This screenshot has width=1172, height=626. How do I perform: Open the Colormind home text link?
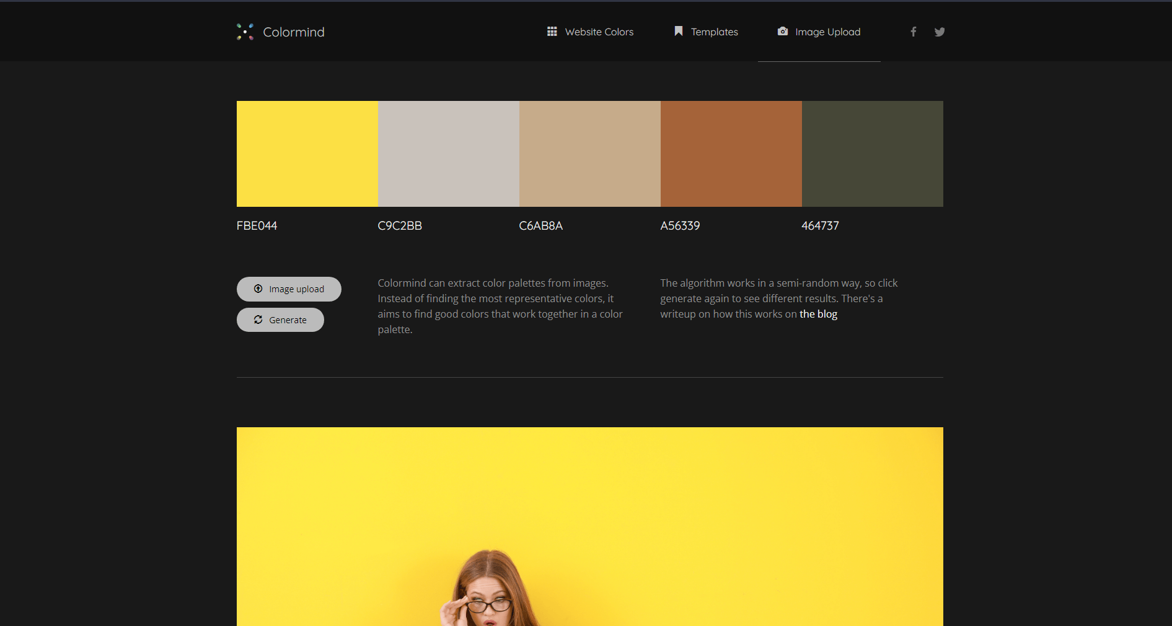tap(293, 32)
